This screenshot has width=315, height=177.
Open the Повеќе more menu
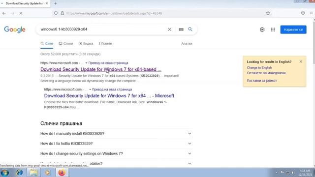coord(105,44)
